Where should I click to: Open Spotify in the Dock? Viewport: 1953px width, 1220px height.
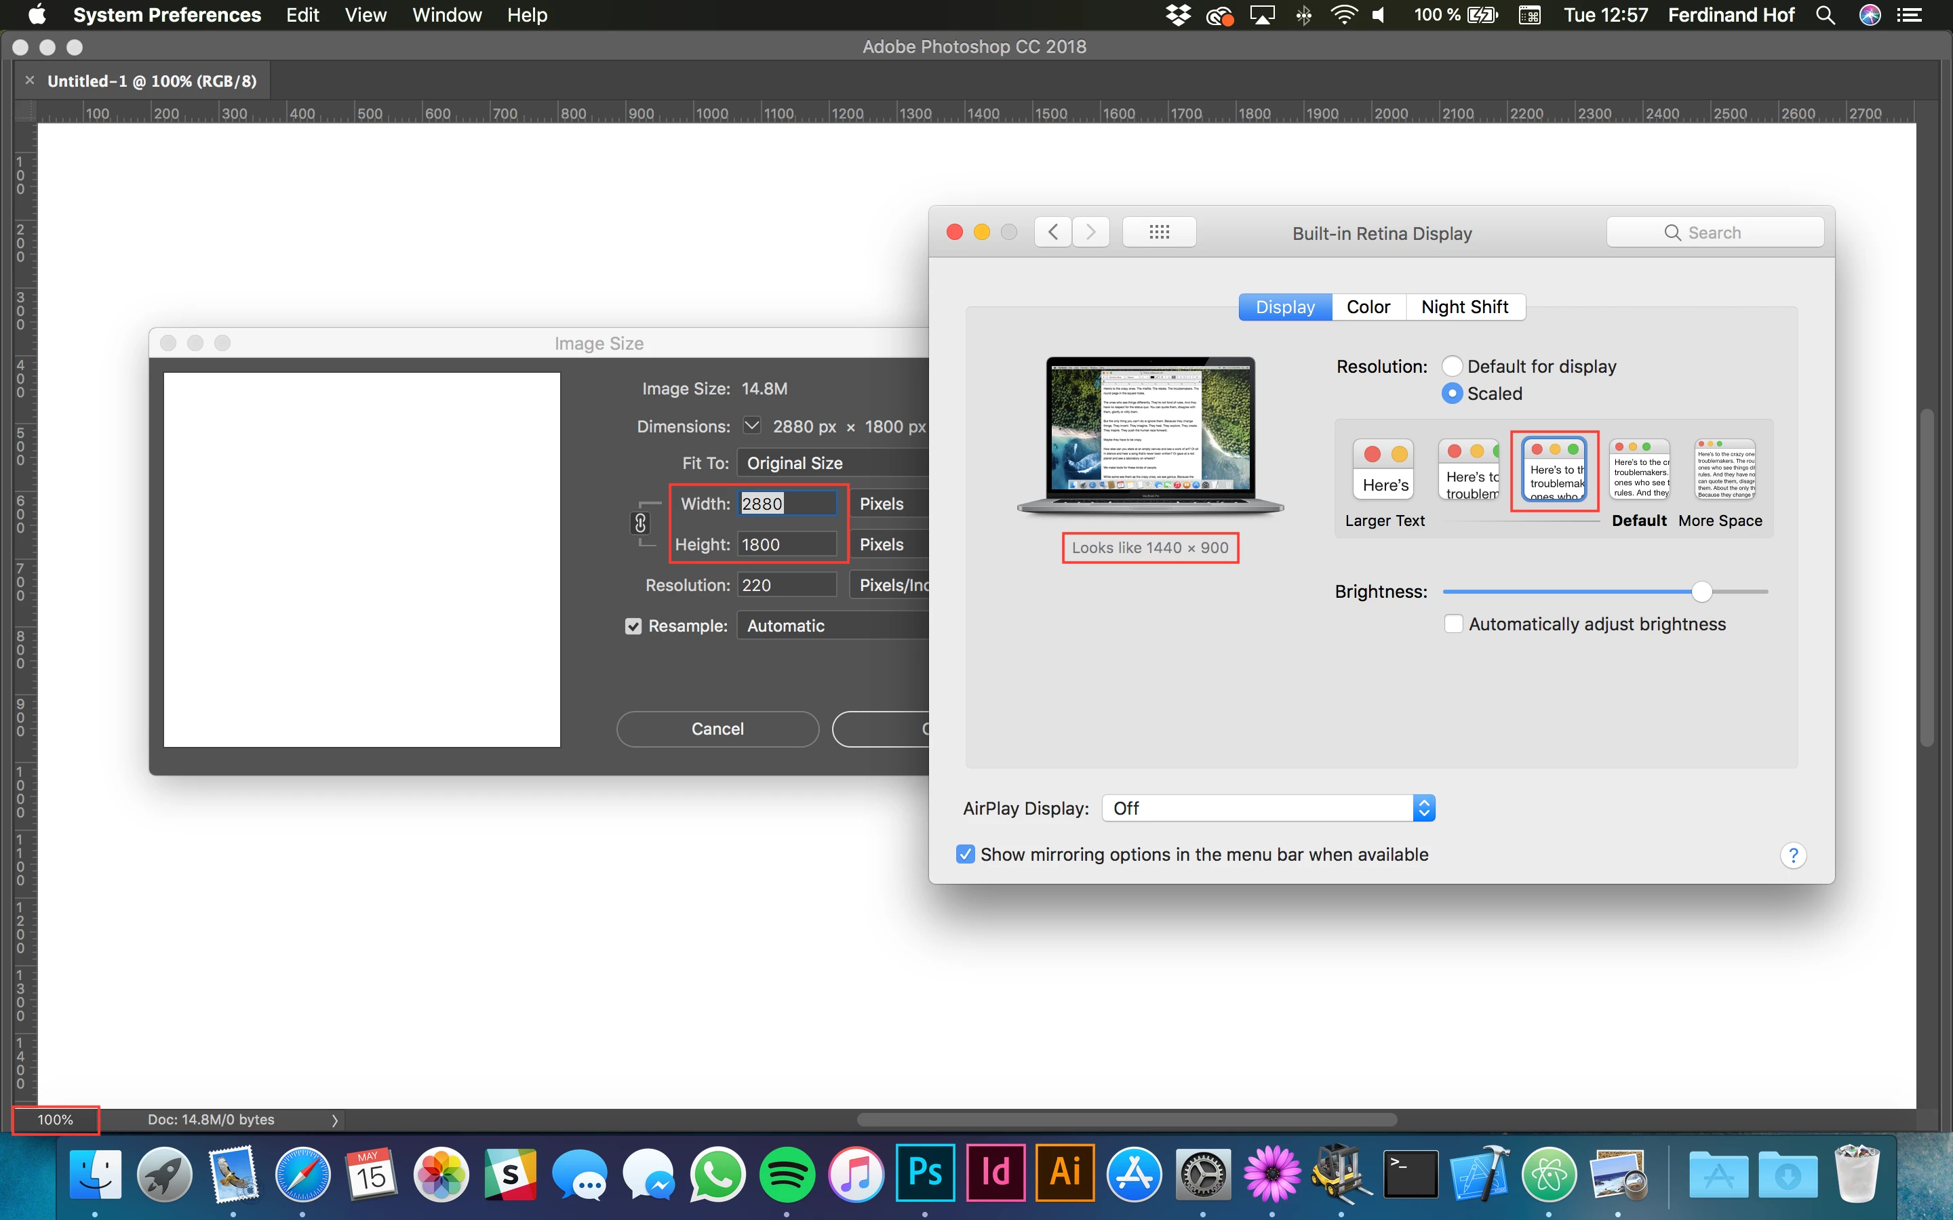pyautogui.click(x=787, y=1173)
